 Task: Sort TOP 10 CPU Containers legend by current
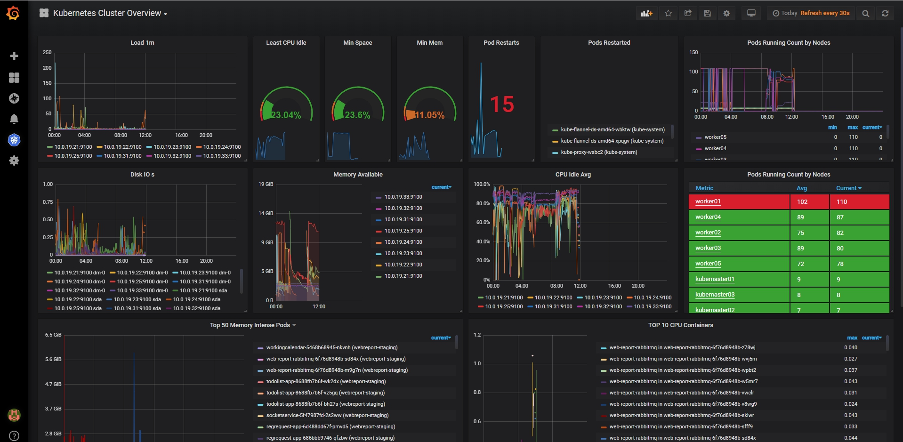click(871, 338)
